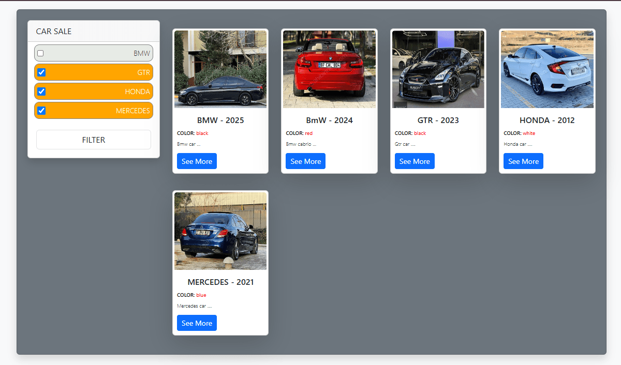Image resolution: width=621 pixels, height=365 pixels.
Task: Uncheck the GTR filter checkbox
Action: (42, 72)
